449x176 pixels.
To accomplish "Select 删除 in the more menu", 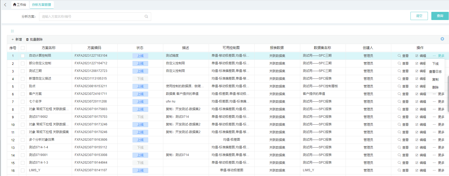I will coord(435,87).
